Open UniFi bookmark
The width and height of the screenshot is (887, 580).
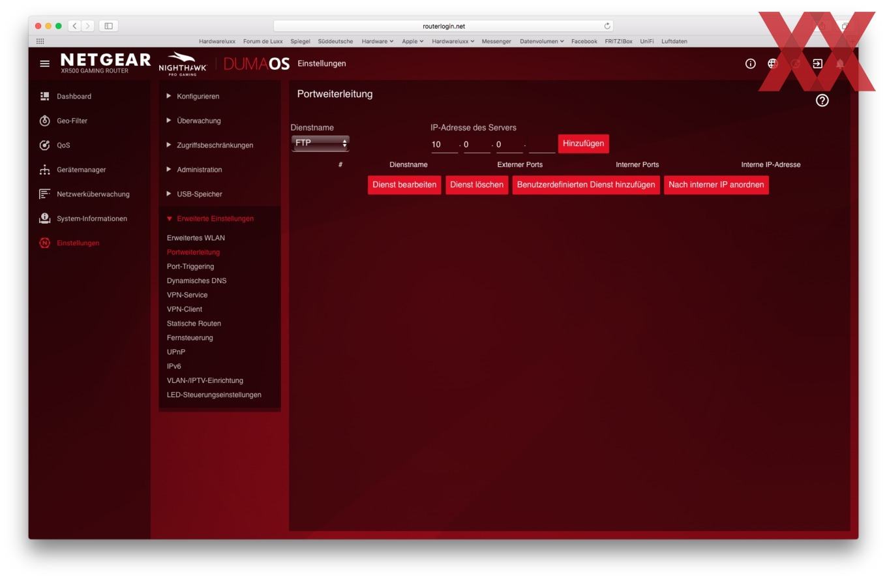point(646,41)
